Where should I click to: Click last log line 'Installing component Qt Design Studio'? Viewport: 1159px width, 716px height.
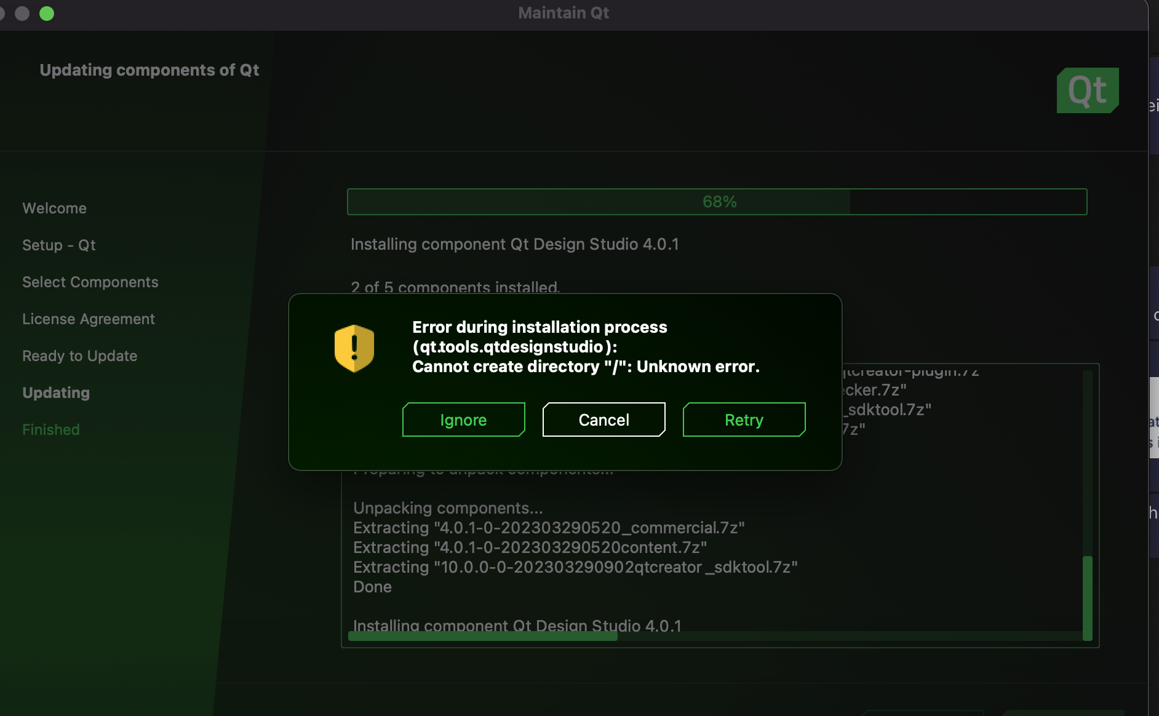point(517,625)
